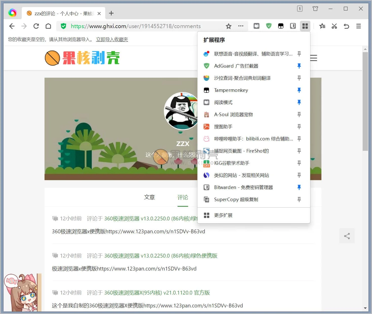Click the 360 browser logo icon
This screenshot has height=314, width=372.
[12, 13]
